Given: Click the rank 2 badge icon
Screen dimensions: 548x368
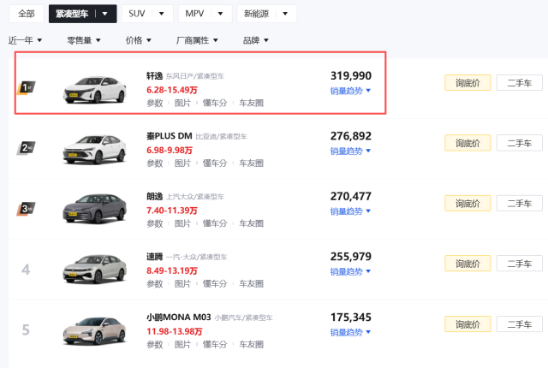Looking at the screenshot, I should pyautogui.click(x=26, y=147).
